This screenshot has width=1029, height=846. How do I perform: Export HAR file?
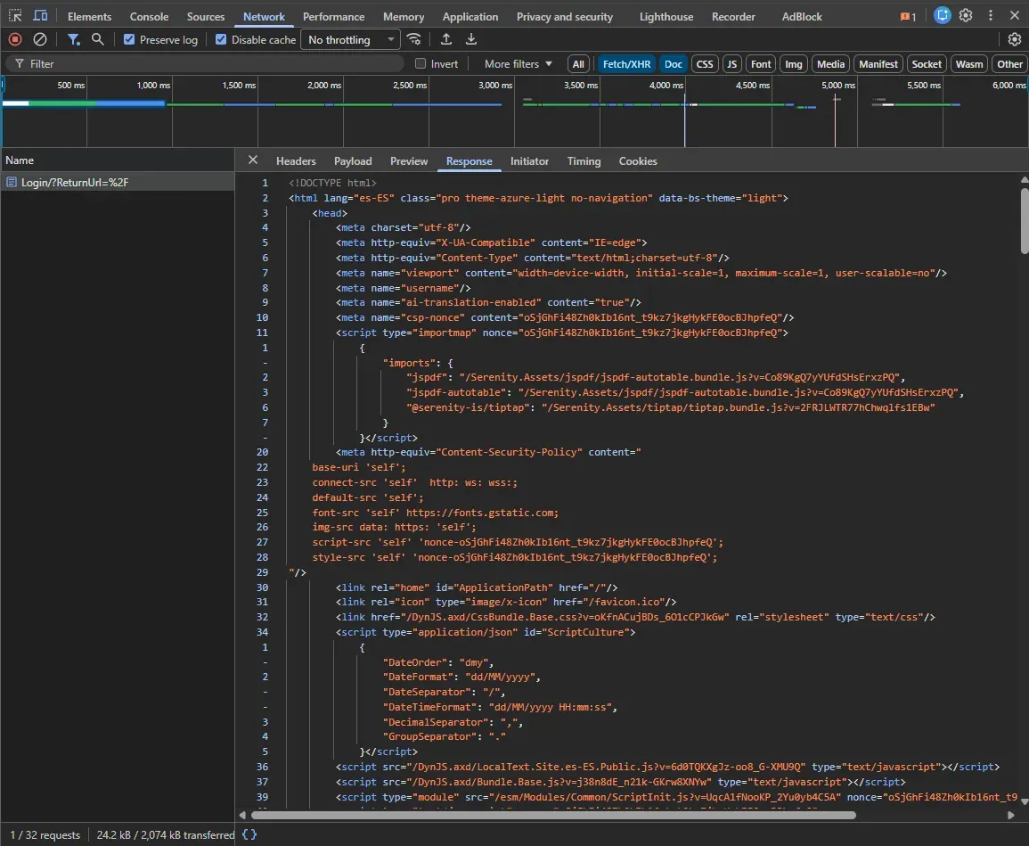tap(470, 39)
